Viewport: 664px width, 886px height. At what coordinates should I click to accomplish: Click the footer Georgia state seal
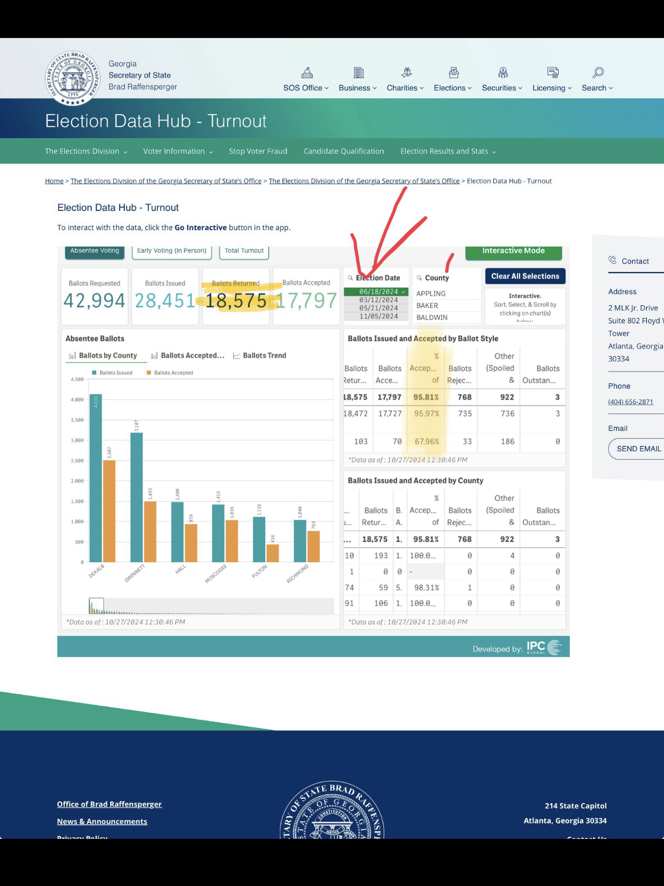(x=332, y=810)
